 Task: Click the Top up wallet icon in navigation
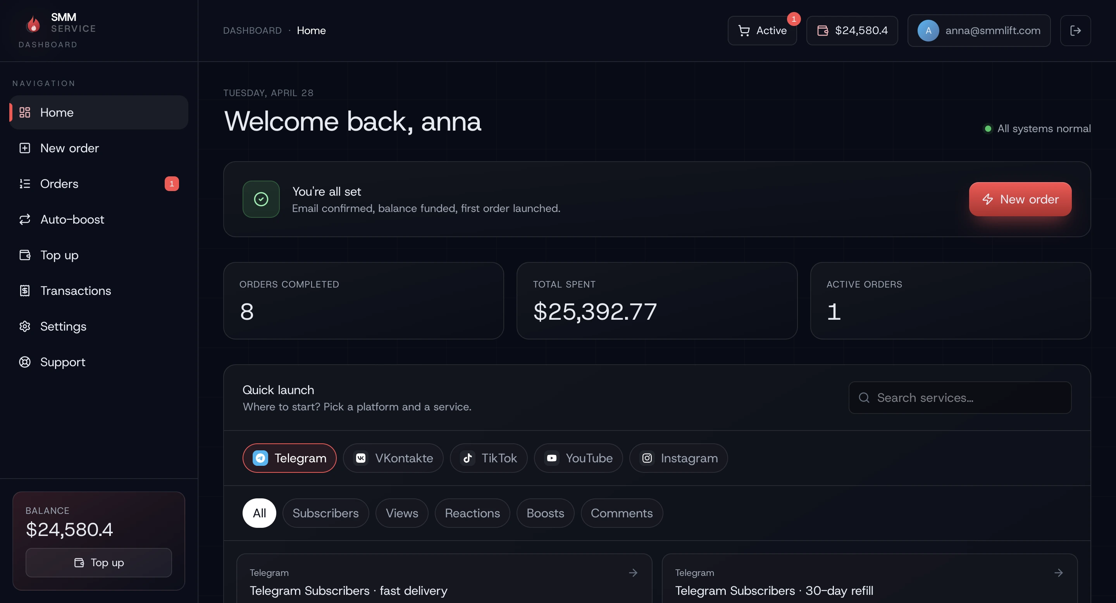tap(25, 255)
